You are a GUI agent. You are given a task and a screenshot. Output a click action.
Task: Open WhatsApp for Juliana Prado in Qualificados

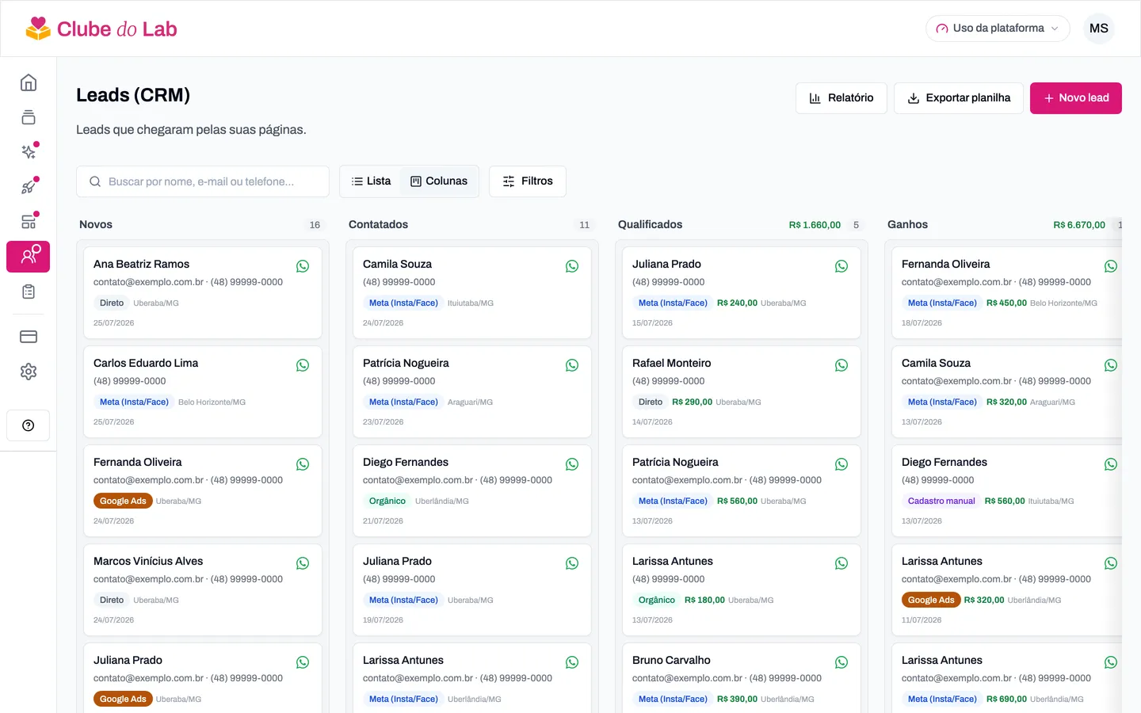841,266
